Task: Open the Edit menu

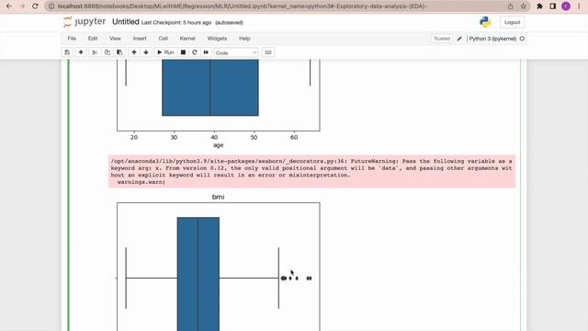Action: click(x=93, y=39)
